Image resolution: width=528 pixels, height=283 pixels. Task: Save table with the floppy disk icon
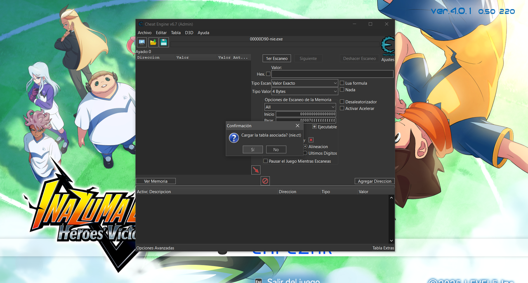pos(164,42)
